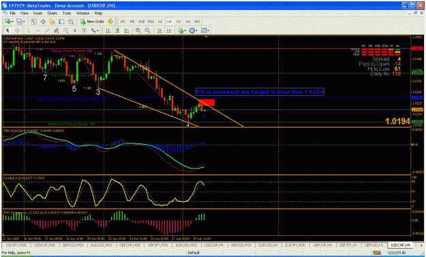This screenshot has height=257, width=426.
Task: Show the Market Watch panel
Action: click(x=33, y=22)
